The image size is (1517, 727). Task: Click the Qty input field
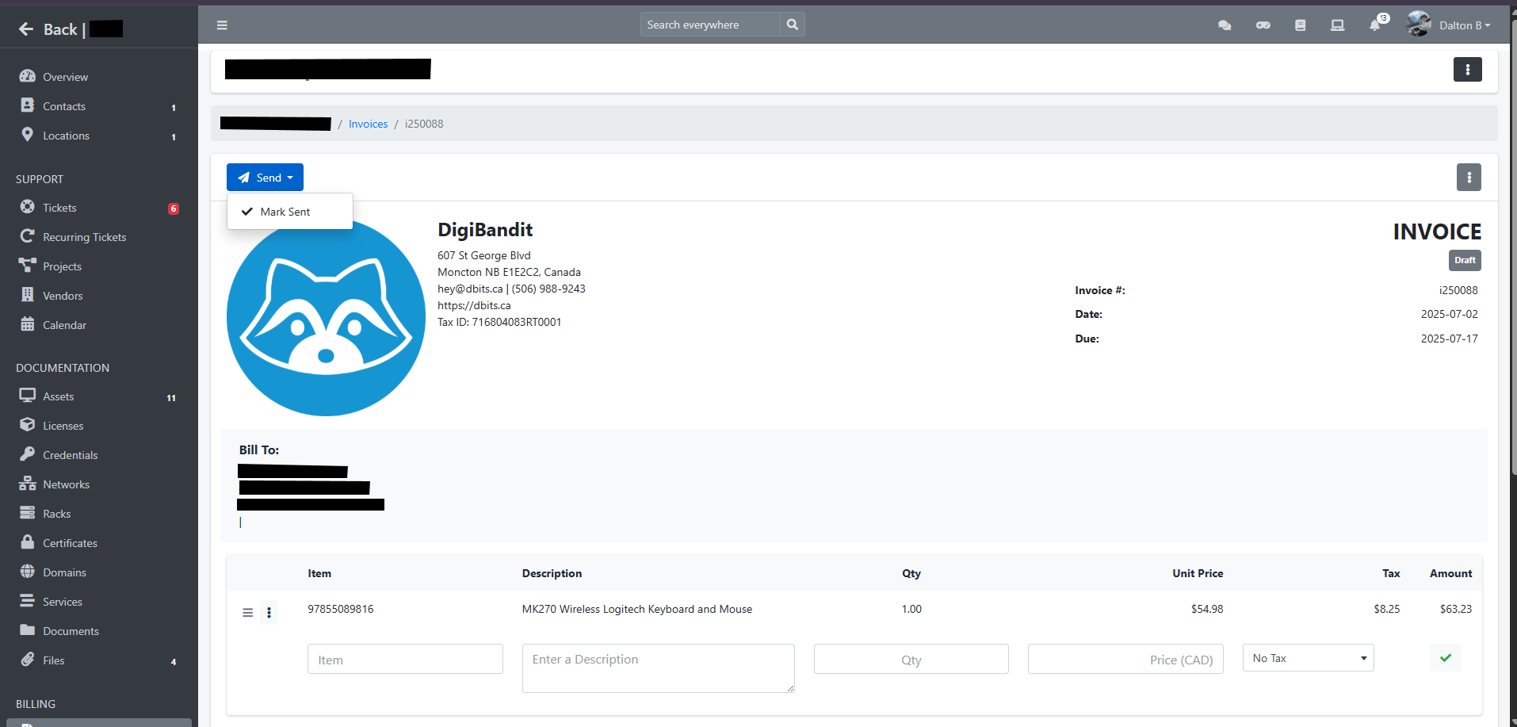point(911,659)
